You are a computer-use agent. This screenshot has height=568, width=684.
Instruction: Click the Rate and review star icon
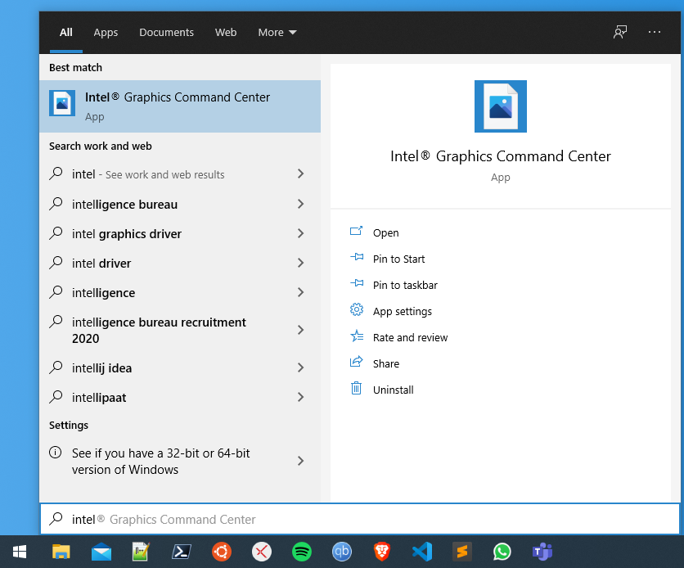[357, 336]
